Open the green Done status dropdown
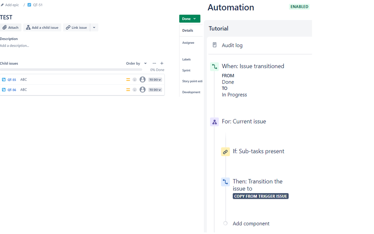 (x=190, y=19)
